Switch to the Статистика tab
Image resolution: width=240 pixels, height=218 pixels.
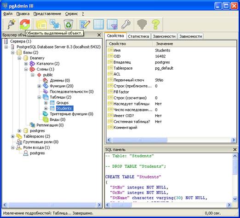tap(138, 36)
